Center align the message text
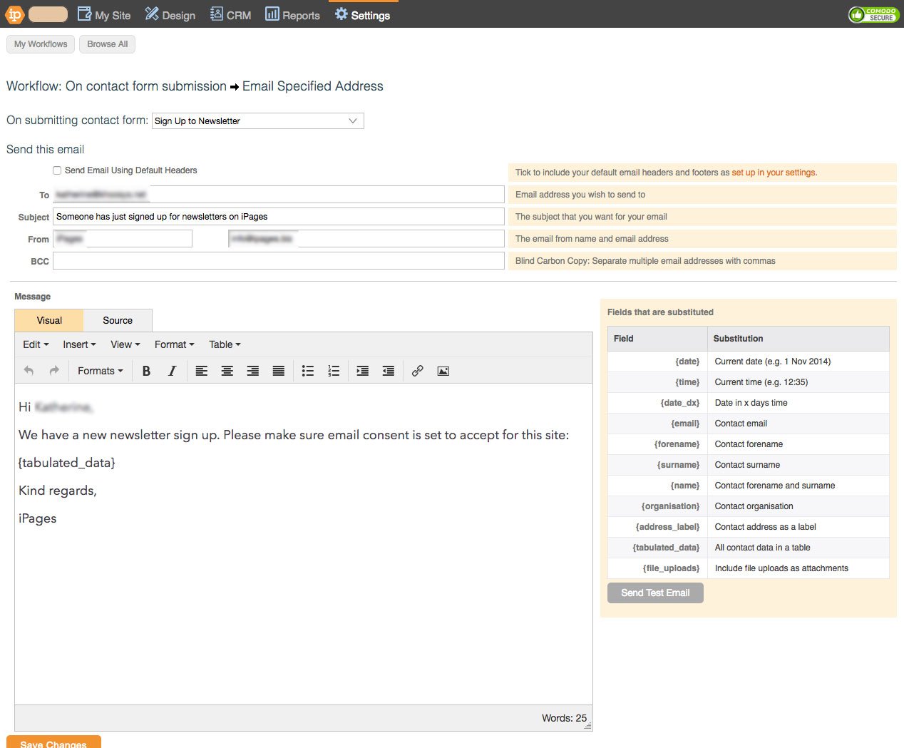Viewport: 904px width, 748px height. 227,371
